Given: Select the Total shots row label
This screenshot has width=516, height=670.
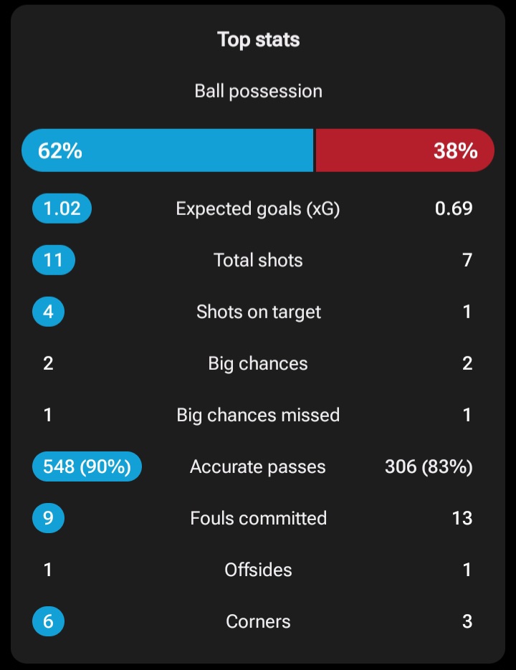Looking at the screenshot, I should coord(258,260).
